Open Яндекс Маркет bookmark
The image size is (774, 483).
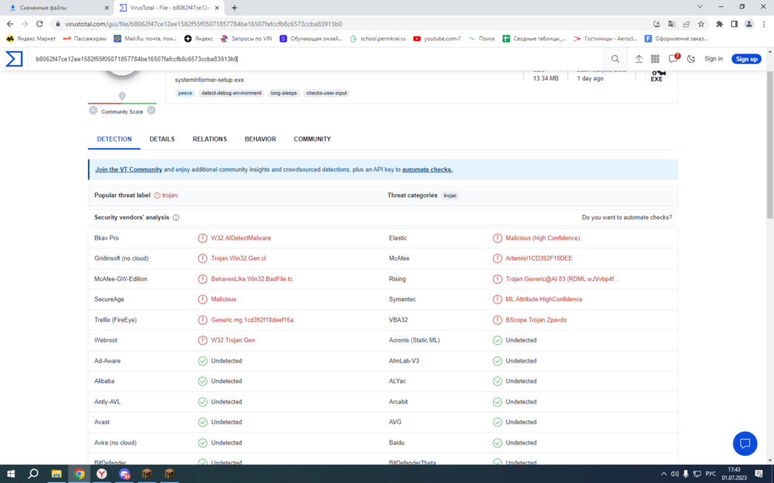click(31, 39)
